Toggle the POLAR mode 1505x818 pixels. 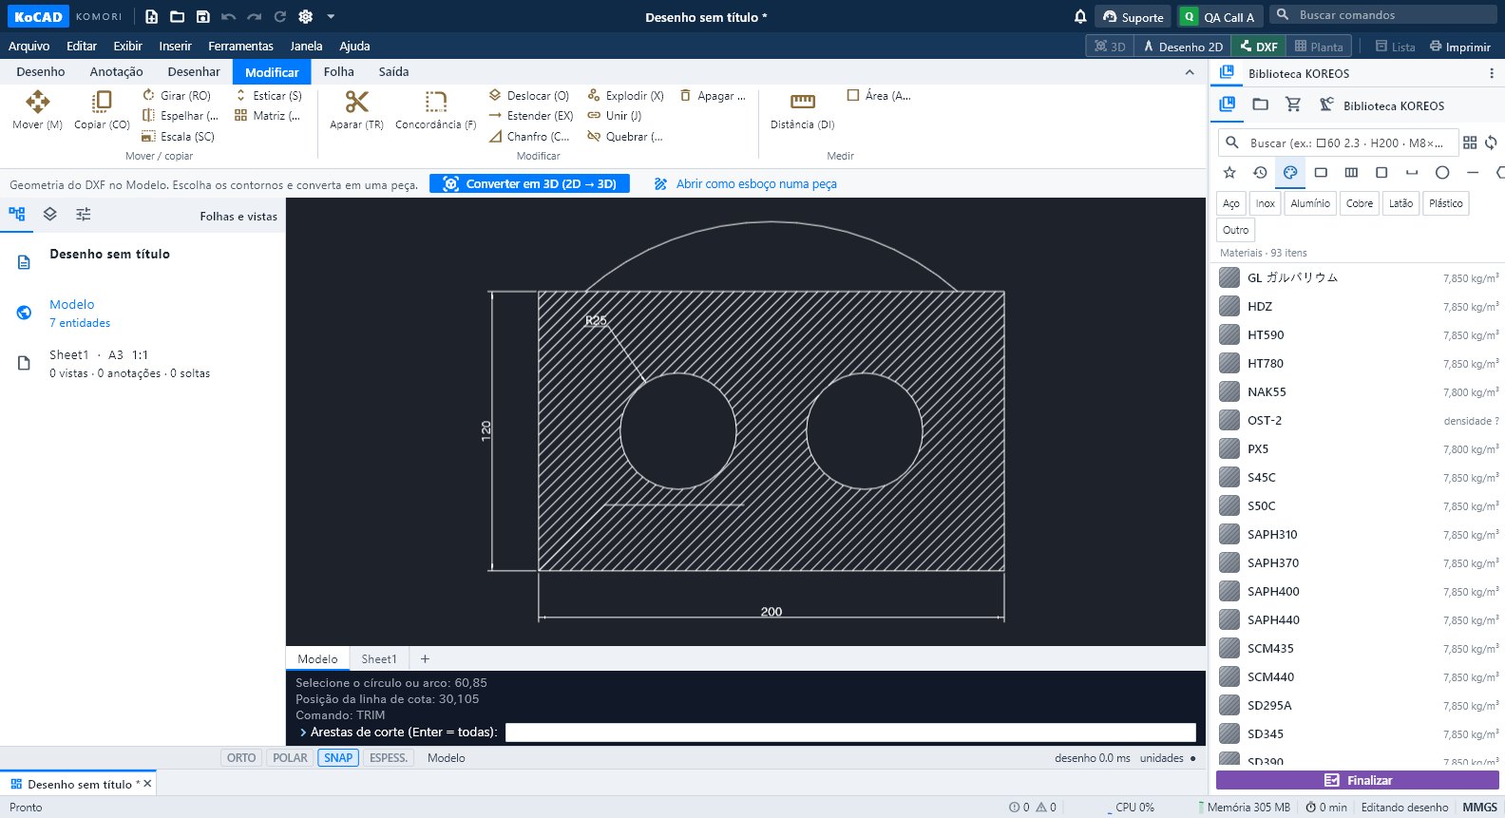pos(290,758)
